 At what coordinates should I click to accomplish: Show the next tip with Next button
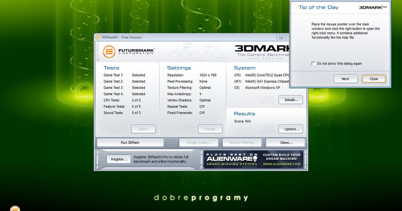click(345, 79)
